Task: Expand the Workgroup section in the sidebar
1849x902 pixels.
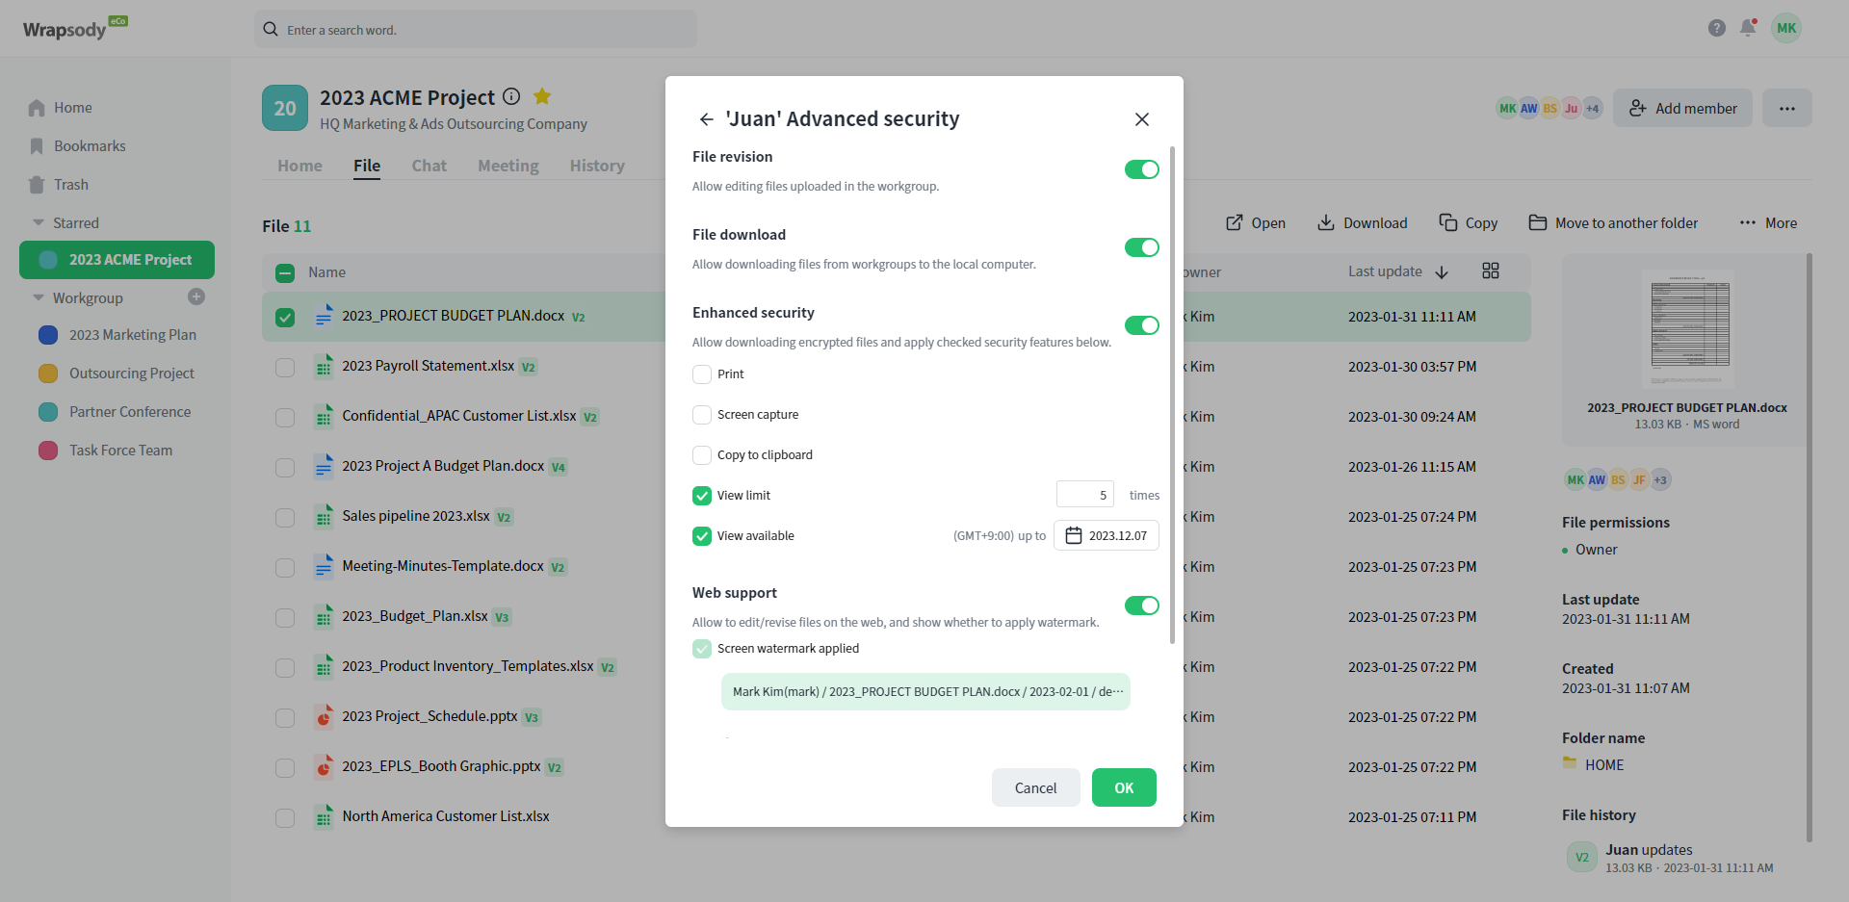Action: point(37,297)
